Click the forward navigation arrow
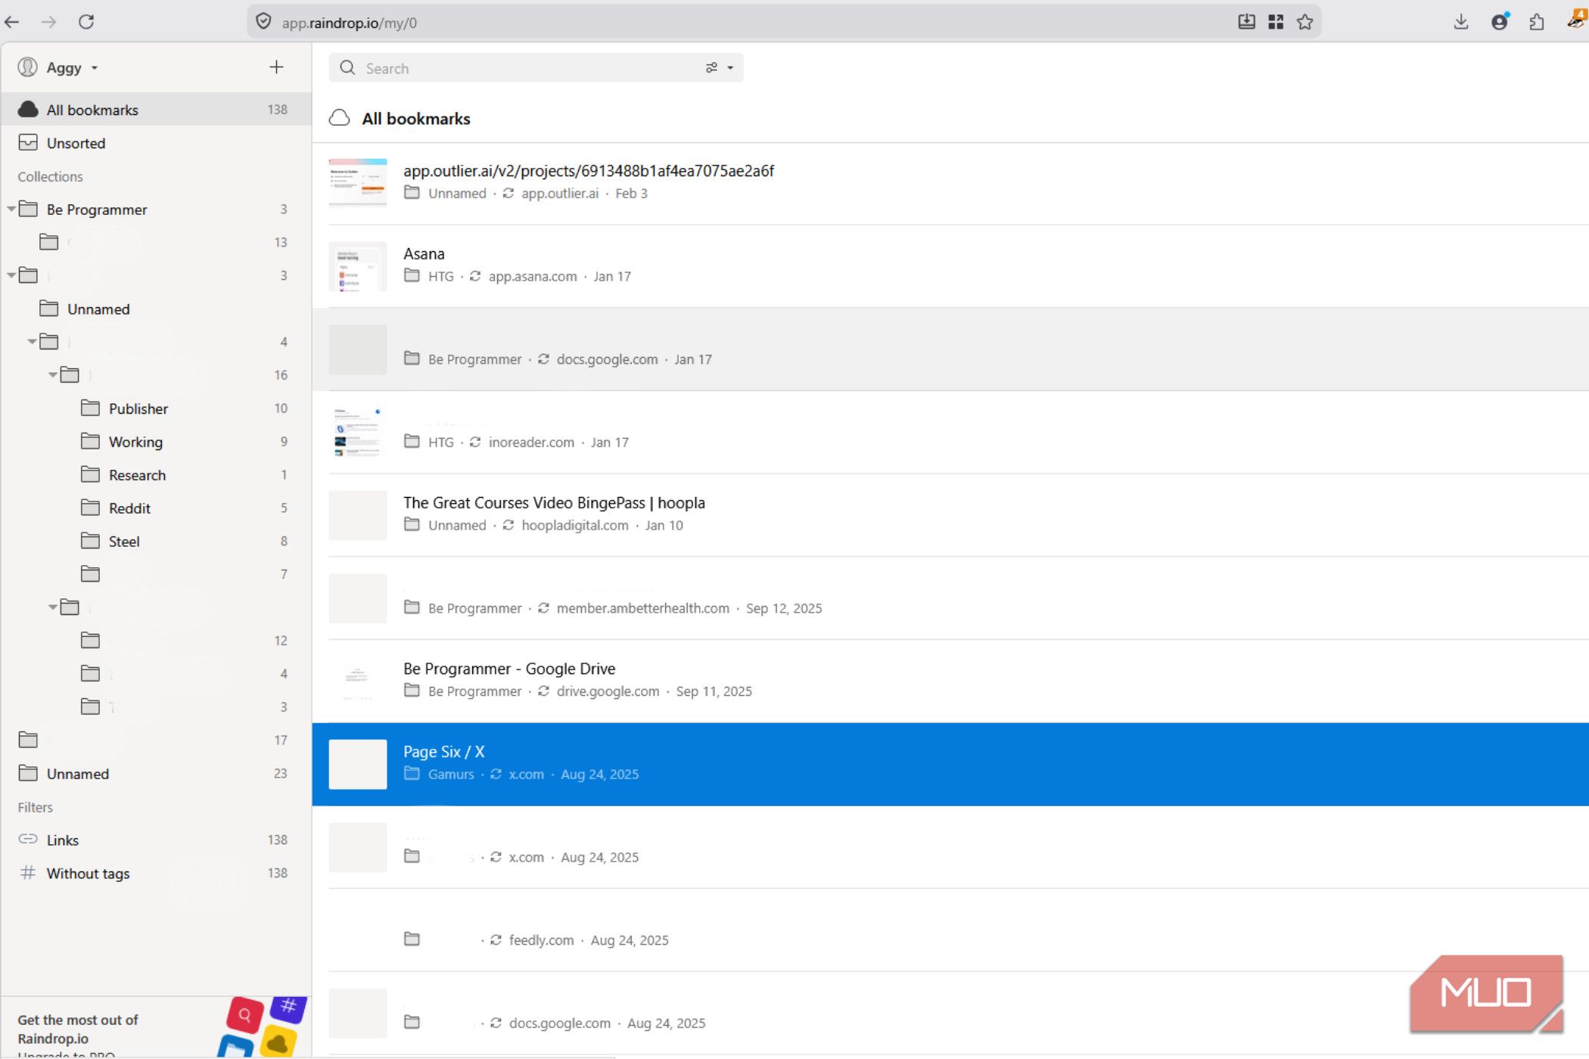1589x1059 pixels. (48, 22)
